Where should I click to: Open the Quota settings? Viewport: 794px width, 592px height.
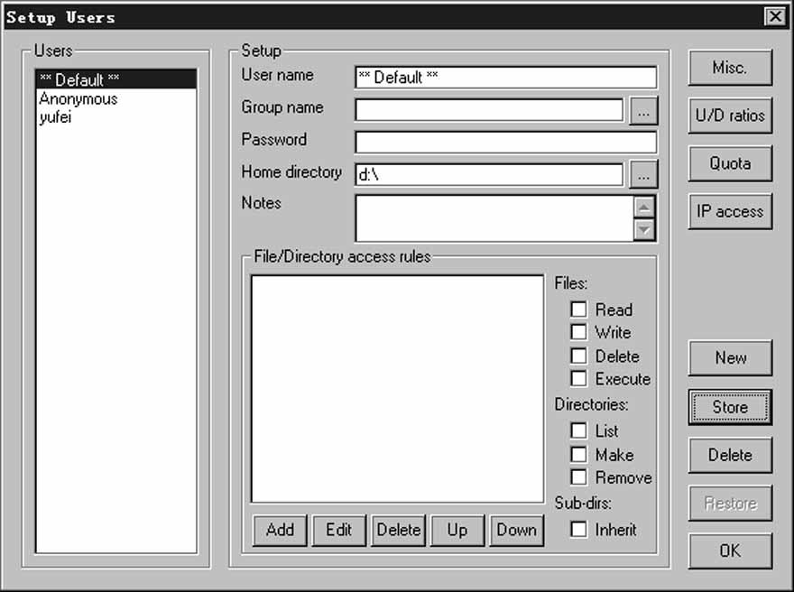click(730, 163)
